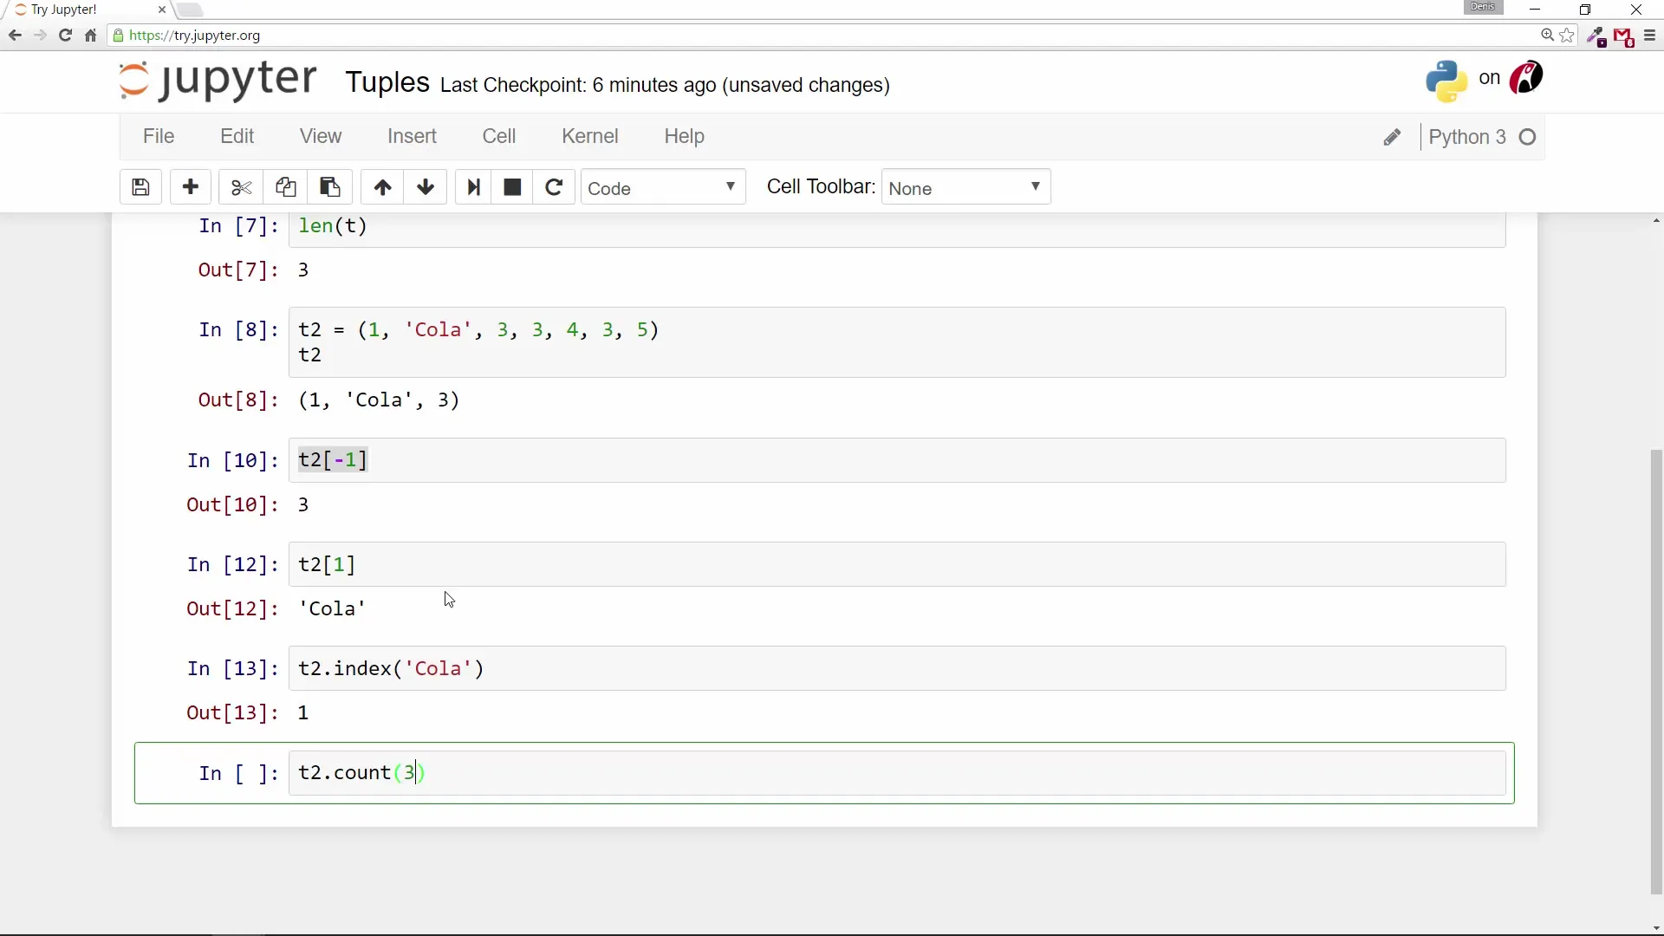Screen dimensions: 1664x936
Task: Click the Out[8] tuple output
Action: 380,400
